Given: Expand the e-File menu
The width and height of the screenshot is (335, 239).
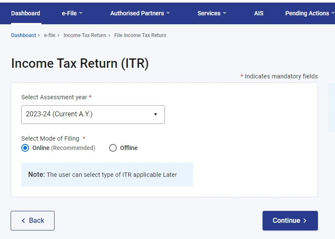Looking at the screenshot, I should (x=72, y=13).
